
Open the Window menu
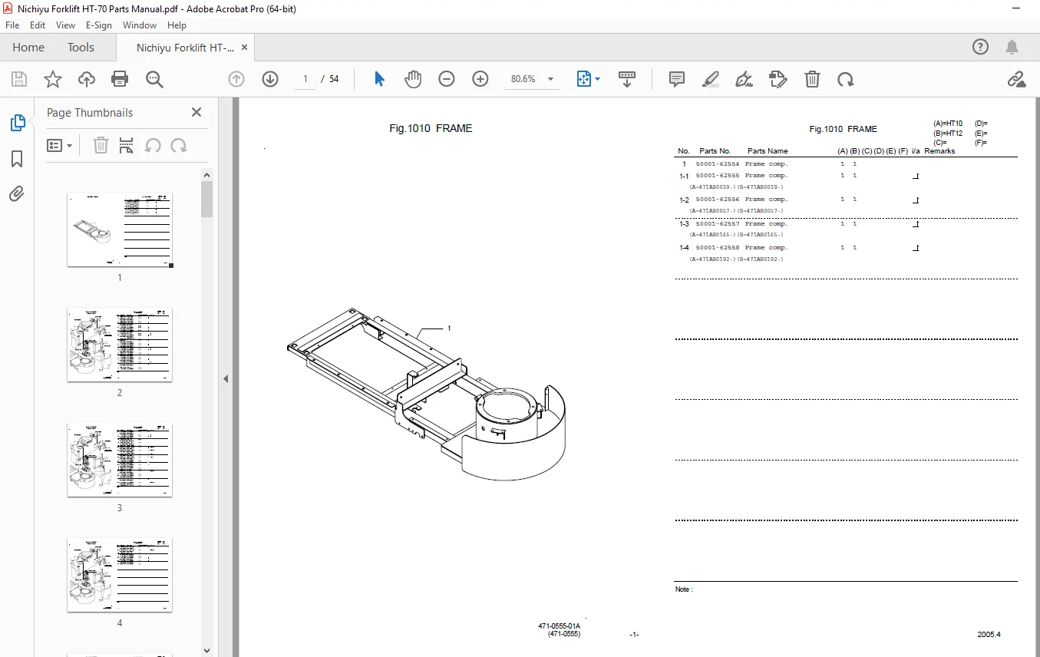coord(140,25)
